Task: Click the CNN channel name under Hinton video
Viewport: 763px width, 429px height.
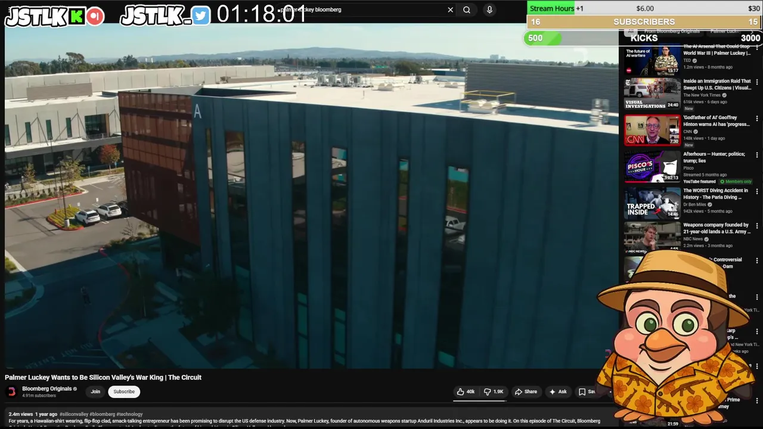Action: pos(687,132)
